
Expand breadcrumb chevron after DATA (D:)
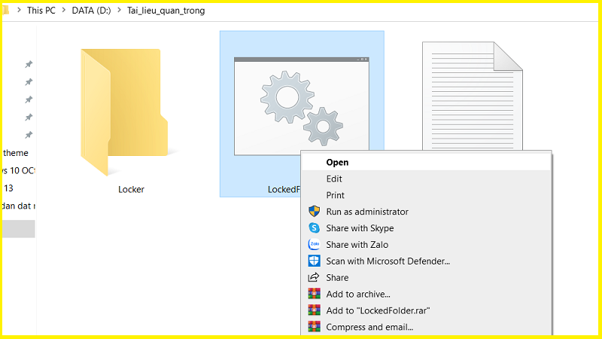(x=119, y=11)
